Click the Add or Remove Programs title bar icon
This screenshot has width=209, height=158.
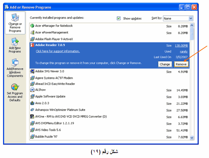(x=7, y=7)
